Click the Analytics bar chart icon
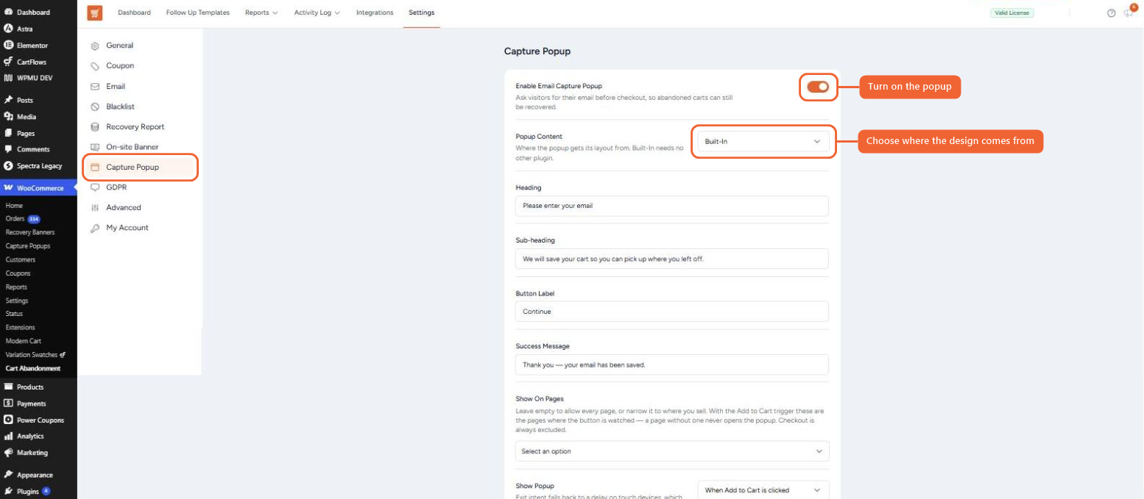Viewport: 1144px width, 499px height. 8,437
